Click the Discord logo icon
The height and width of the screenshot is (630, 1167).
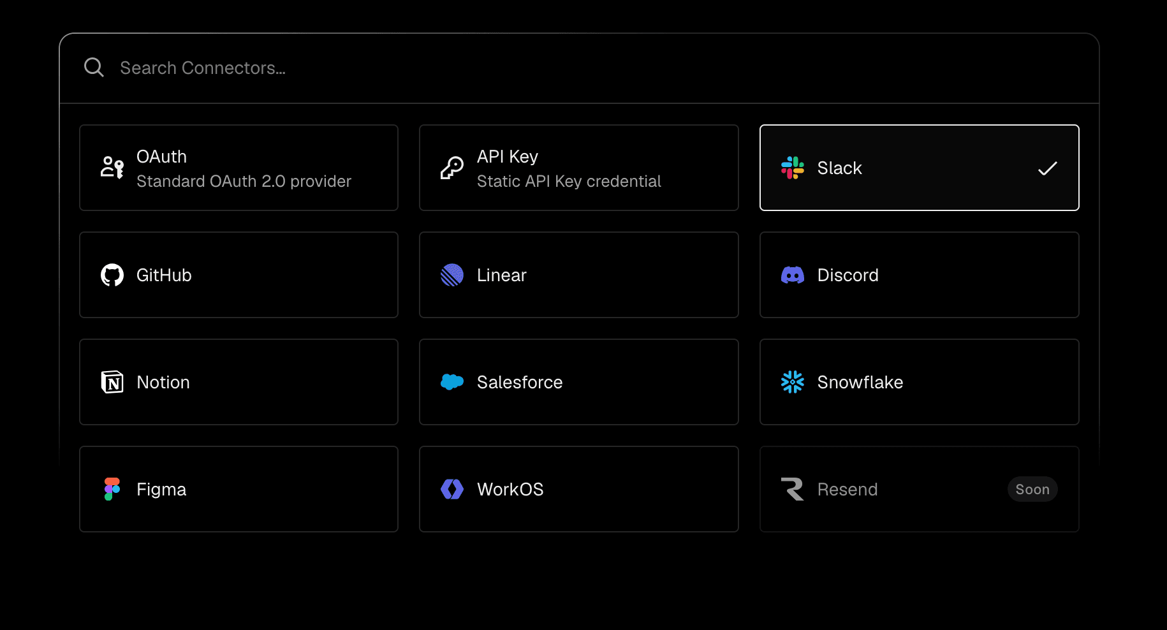793,275
